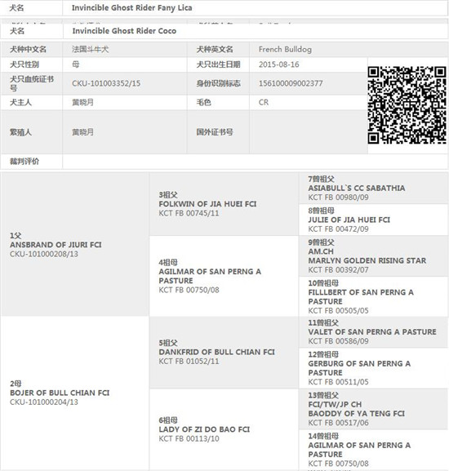Open MARLYN GOLDEN RISING STAR entry
This screenshot has width=449, height=471.
(367, 260)
